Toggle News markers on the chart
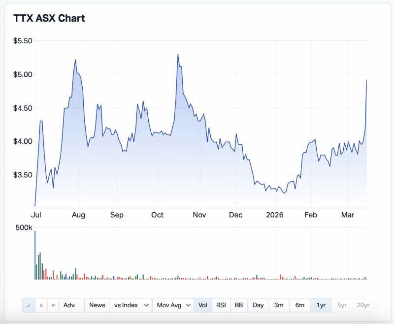This screenshot has height=324, width=394. (x=97, y=305)
